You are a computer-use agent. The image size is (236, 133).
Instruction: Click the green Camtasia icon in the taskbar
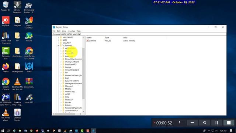point(82,130)
